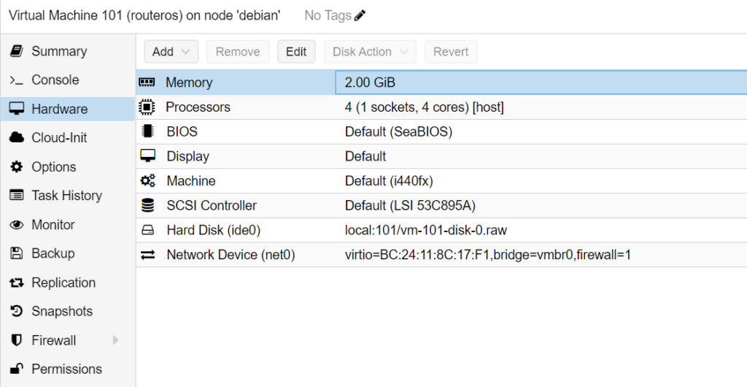This screenshot has width=747, height=387.
Task: Click the Permissions unlock padlock icon
Action: coord(16,369)
